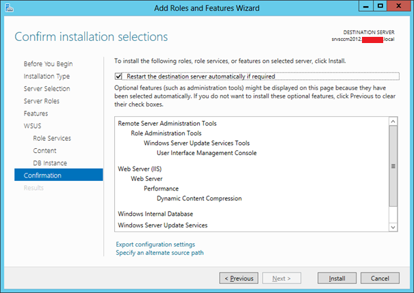
Task: Select Web Server (IIS) entry
Action: click(x=140, y=169)
